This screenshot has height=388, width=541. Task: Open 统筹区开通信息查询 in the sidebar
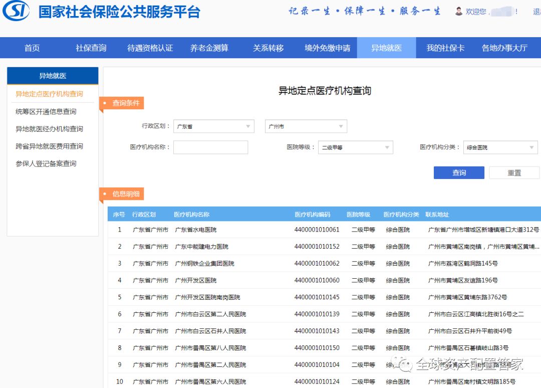coord(46,112)
